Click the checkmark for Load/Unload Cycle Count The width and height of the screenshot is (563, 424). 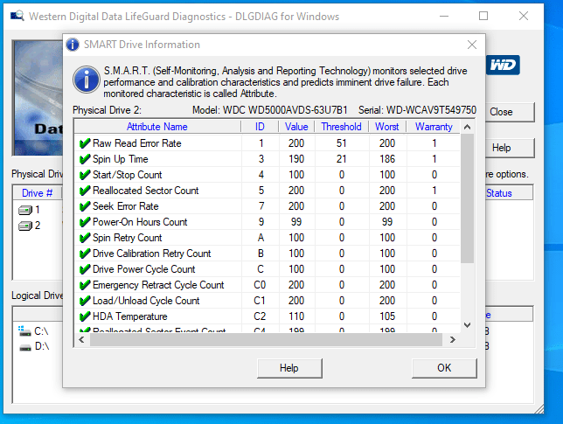click(85, 302)
